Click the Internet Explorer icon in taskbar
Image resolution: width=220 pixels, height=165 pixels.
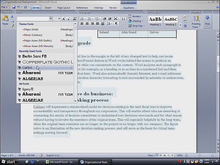click(x=32, y=162)
